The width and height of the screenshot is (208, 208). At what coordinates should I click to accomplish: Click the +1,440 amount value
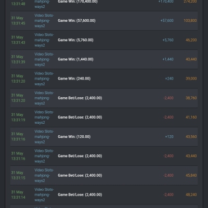[168, 59]
